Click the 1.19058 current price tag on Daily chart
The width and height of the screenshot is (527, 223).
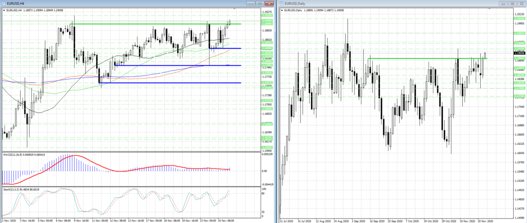[x=519, y=53]
